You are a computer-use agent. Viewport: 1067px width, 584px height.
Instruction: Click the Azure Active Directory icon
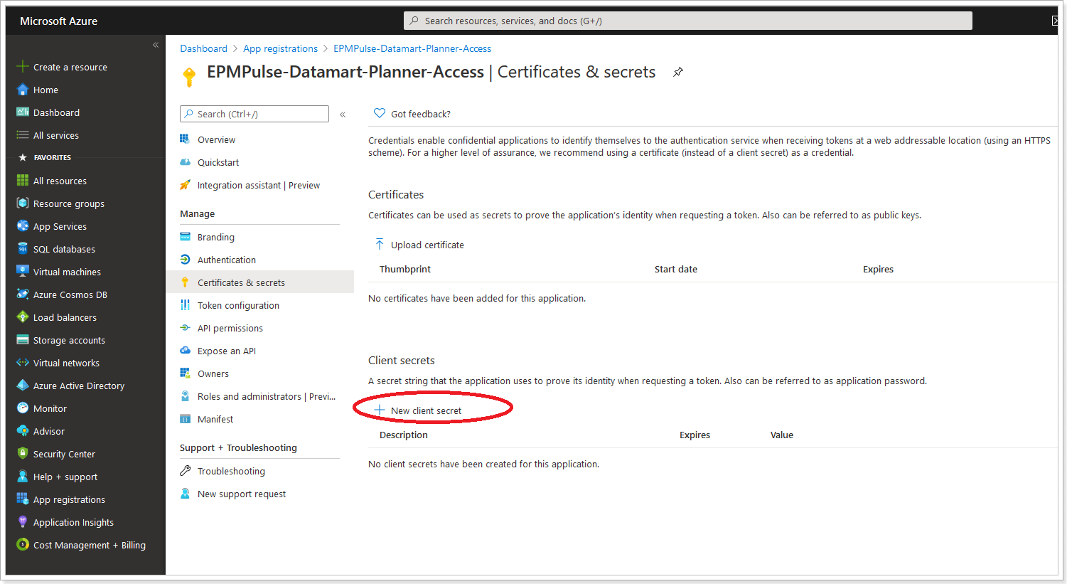pyautogui.click(x=22, y=386)
